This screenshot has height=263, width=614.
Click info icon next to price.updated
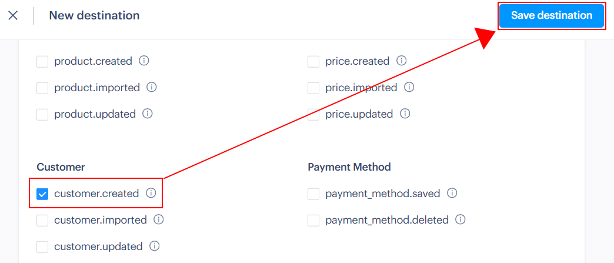click(405, 114)
